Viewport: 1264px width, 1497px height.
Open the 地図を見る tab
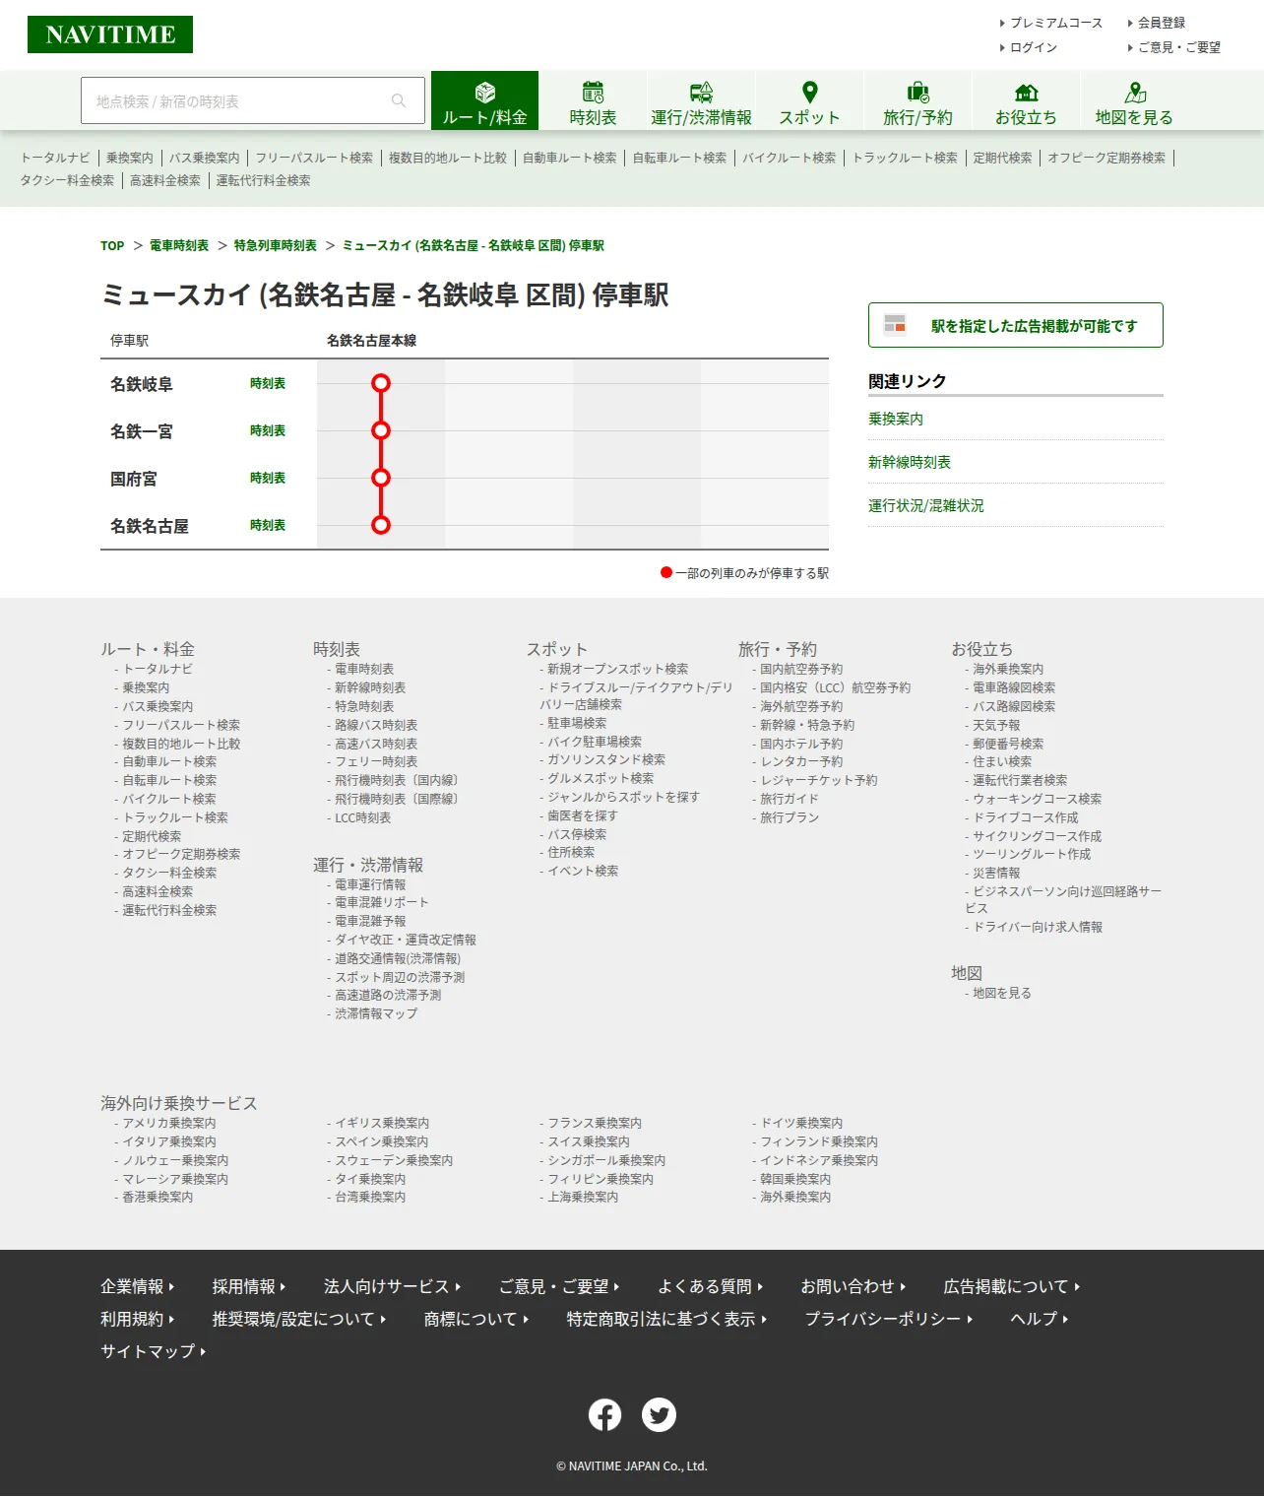1134,100
